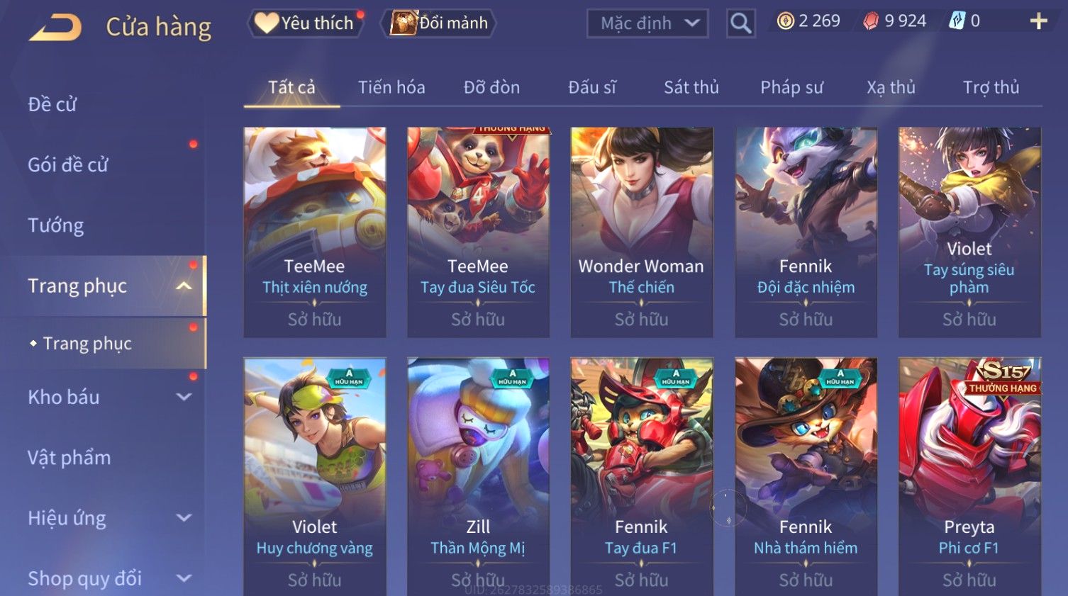Switch to the Sát thủ tab
The height and width of the screenshot is (596, 1068).
tap(691, 87)
